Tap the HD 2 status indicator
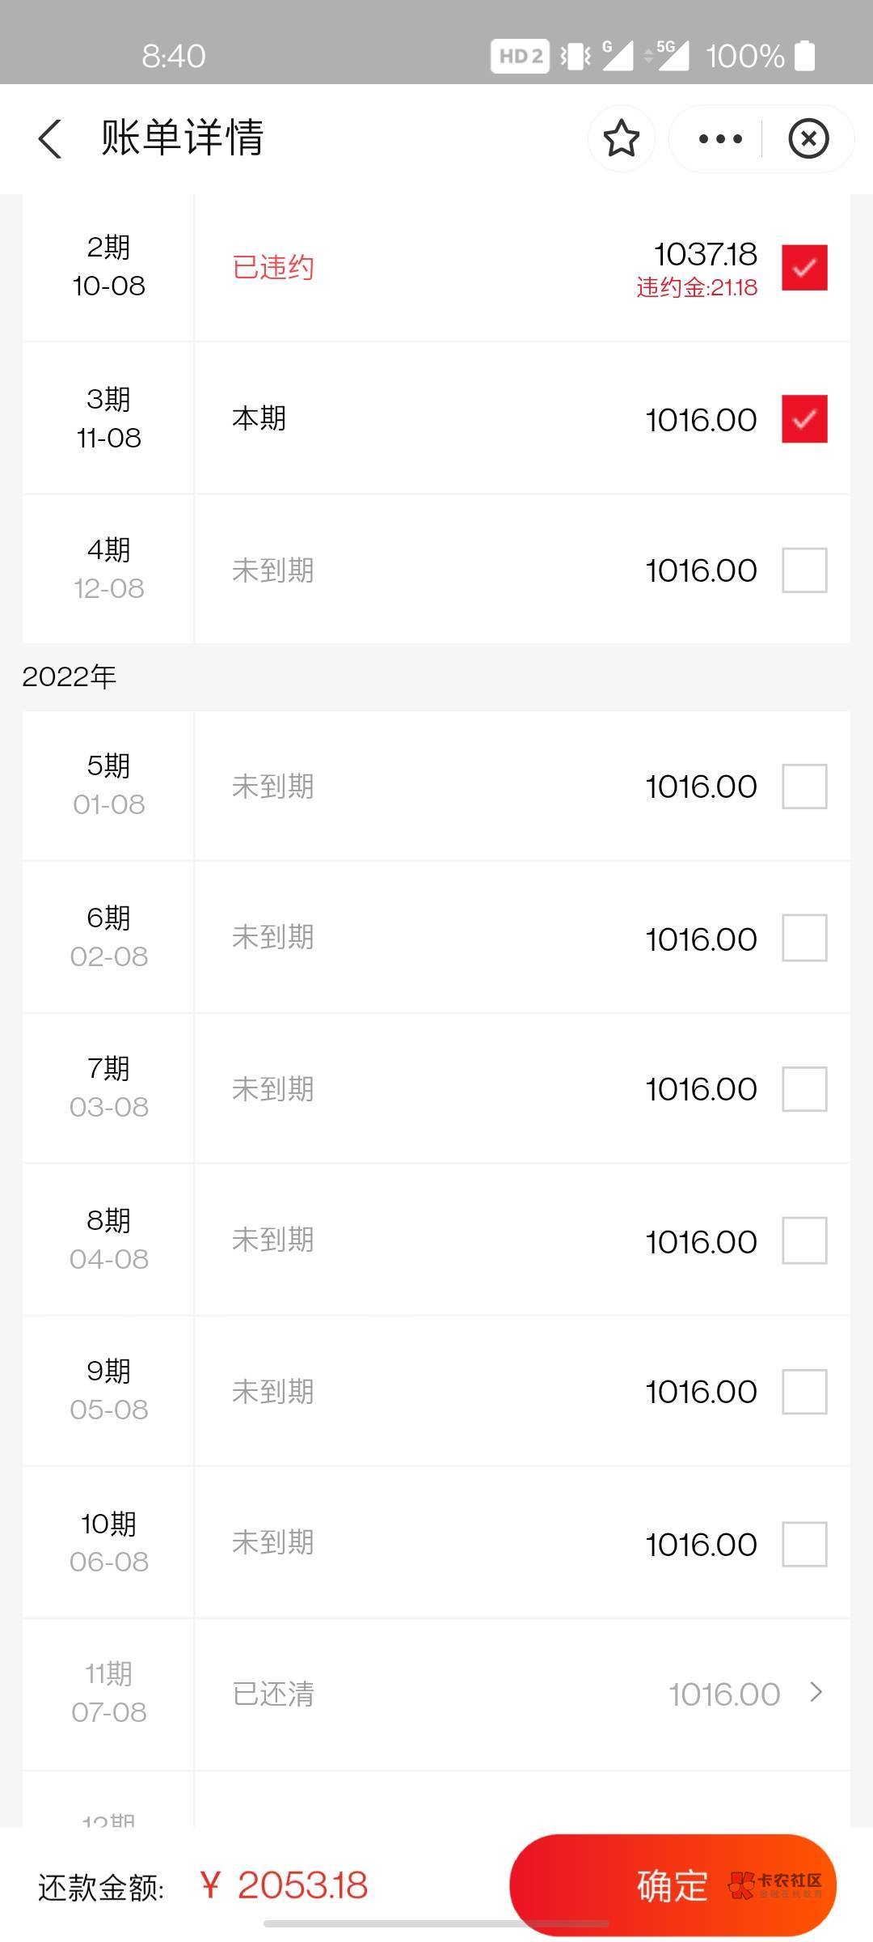Viewport: 873px width, 1942px height. [x=520, y=56]
